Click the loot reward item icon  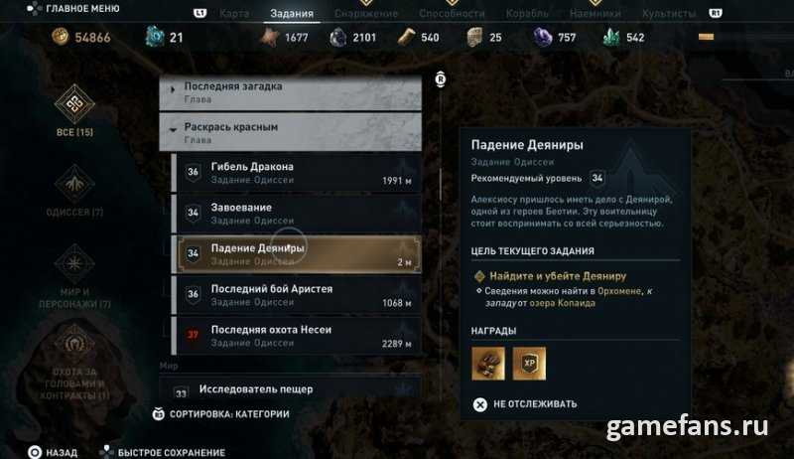488,364
